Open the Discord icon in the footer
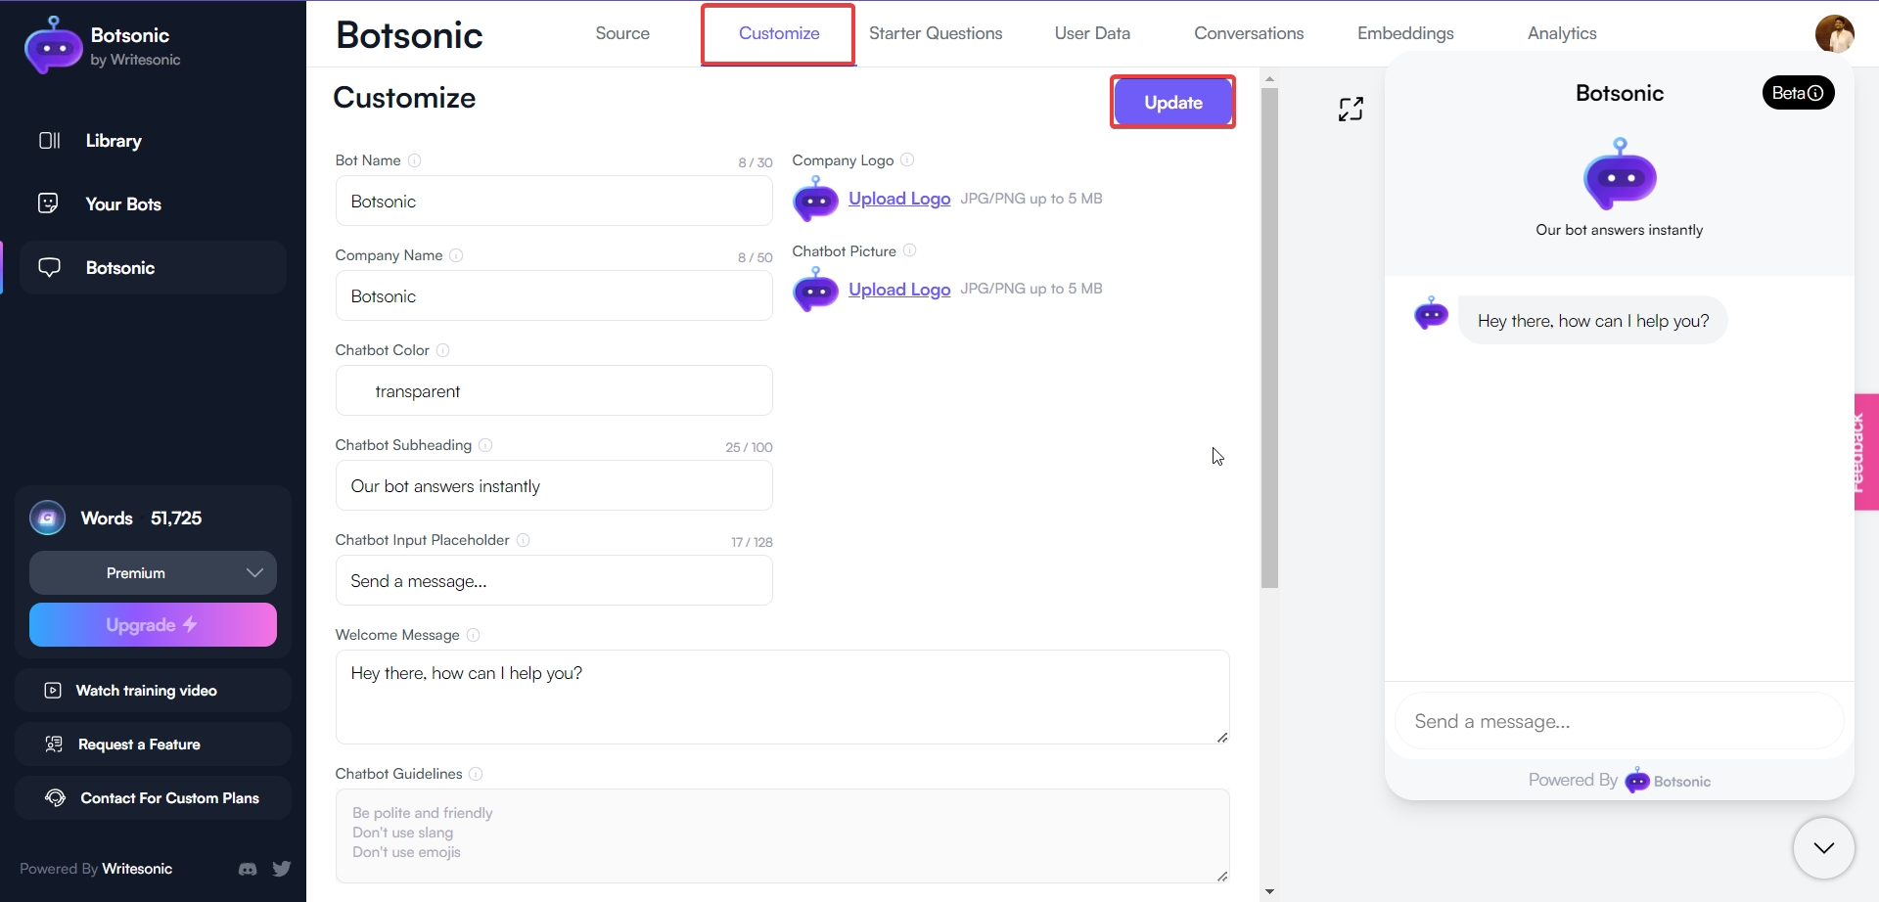The width and height of the screenshot is (1879, 902). click(248, 869)
